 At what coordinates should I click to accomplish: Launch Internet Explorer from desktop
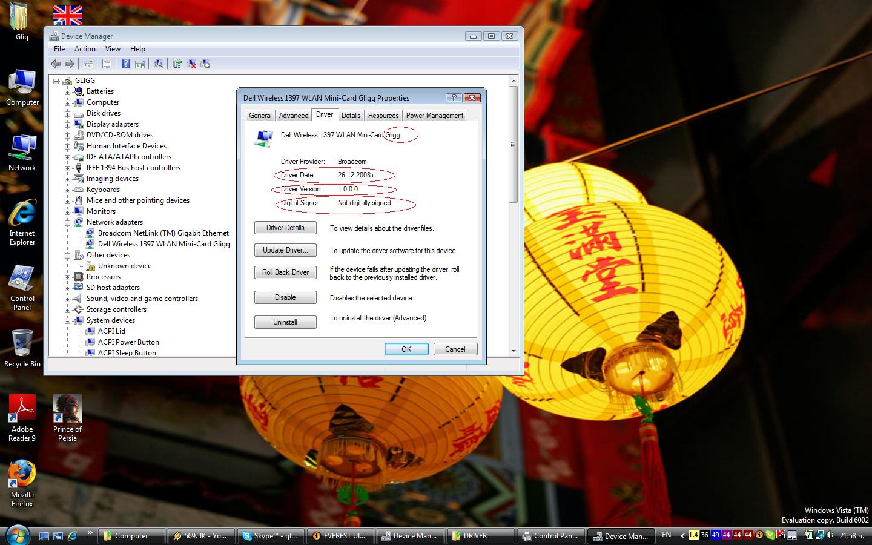point(22,222)
